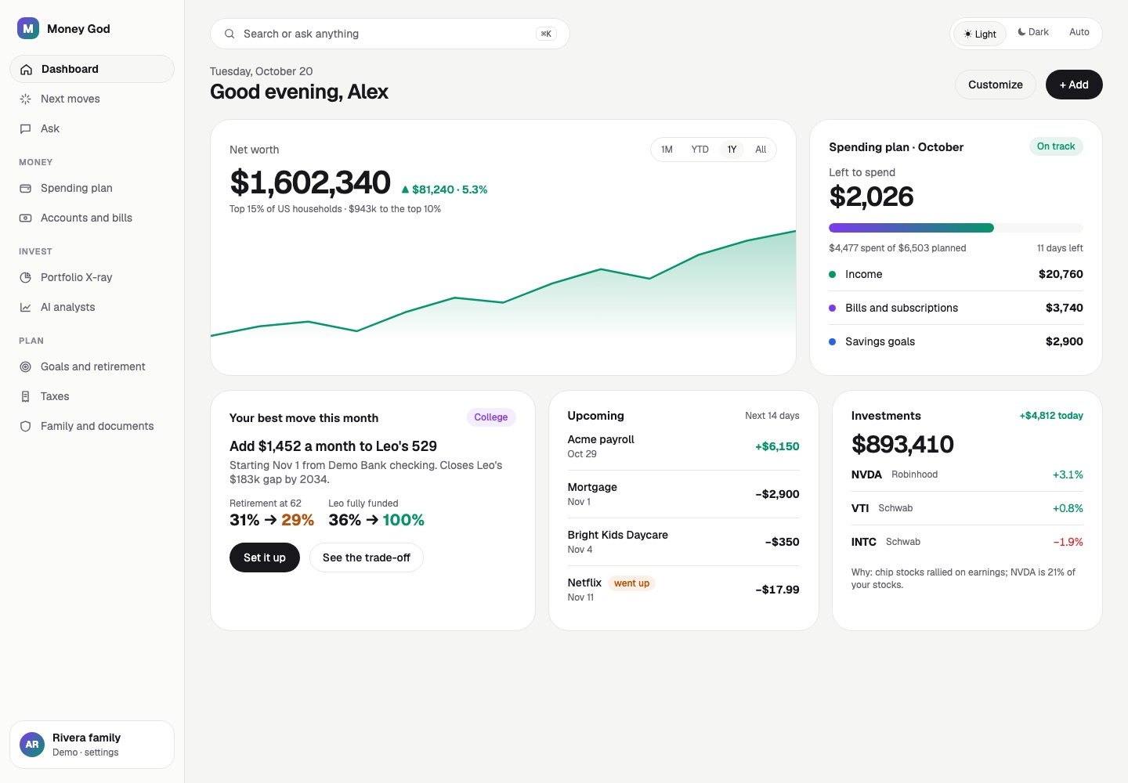Focus the Search or ask anything field

coord(389,34)
